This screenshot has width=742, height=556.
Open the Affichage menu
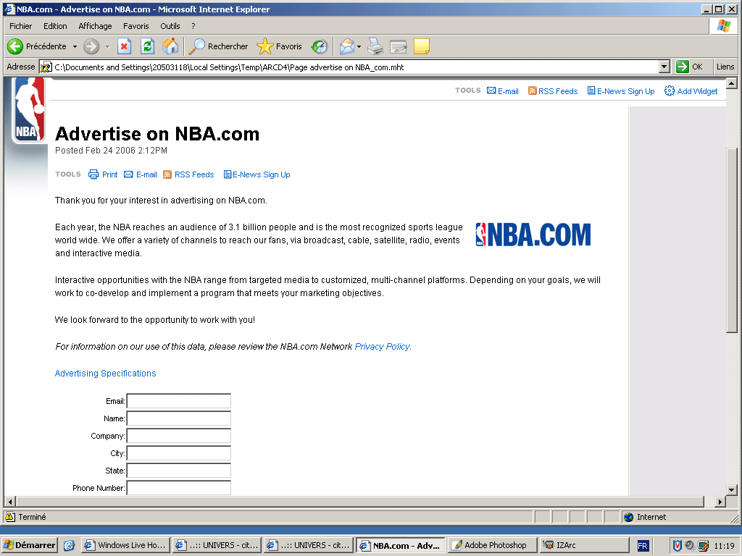point(95,26)
